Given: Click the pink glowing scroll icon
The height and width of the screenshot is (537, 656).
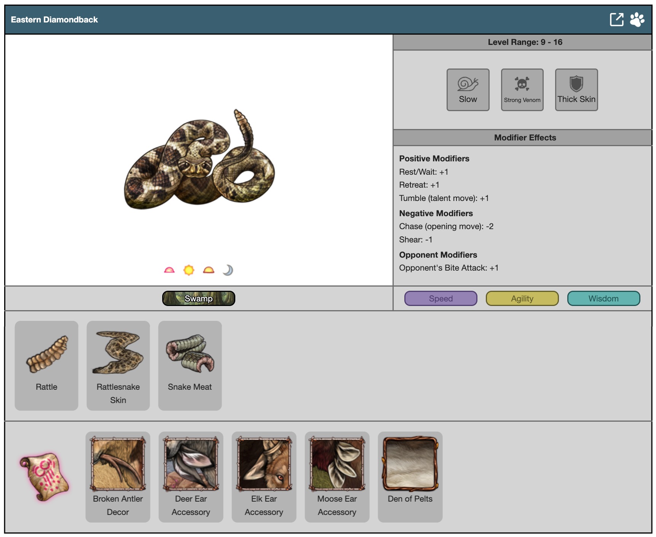Looking at the screenshot, I should [x=45, y=476].
